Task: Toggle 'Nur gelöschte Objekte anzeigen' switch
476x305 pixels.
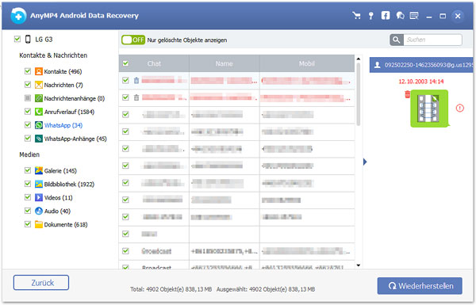Action: [133, 40]
